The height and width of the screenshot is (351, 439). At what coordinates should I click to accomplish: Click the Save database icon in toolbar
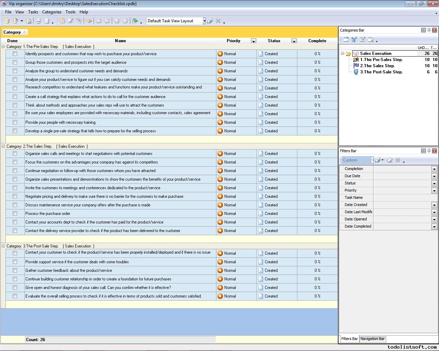29,21
